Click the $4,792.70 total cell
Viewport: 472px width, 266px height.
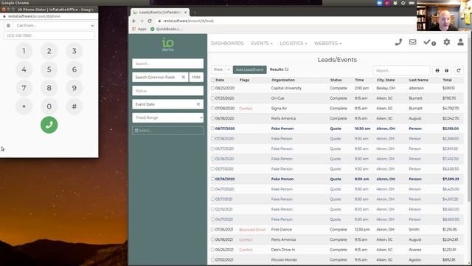click(451, 109)
